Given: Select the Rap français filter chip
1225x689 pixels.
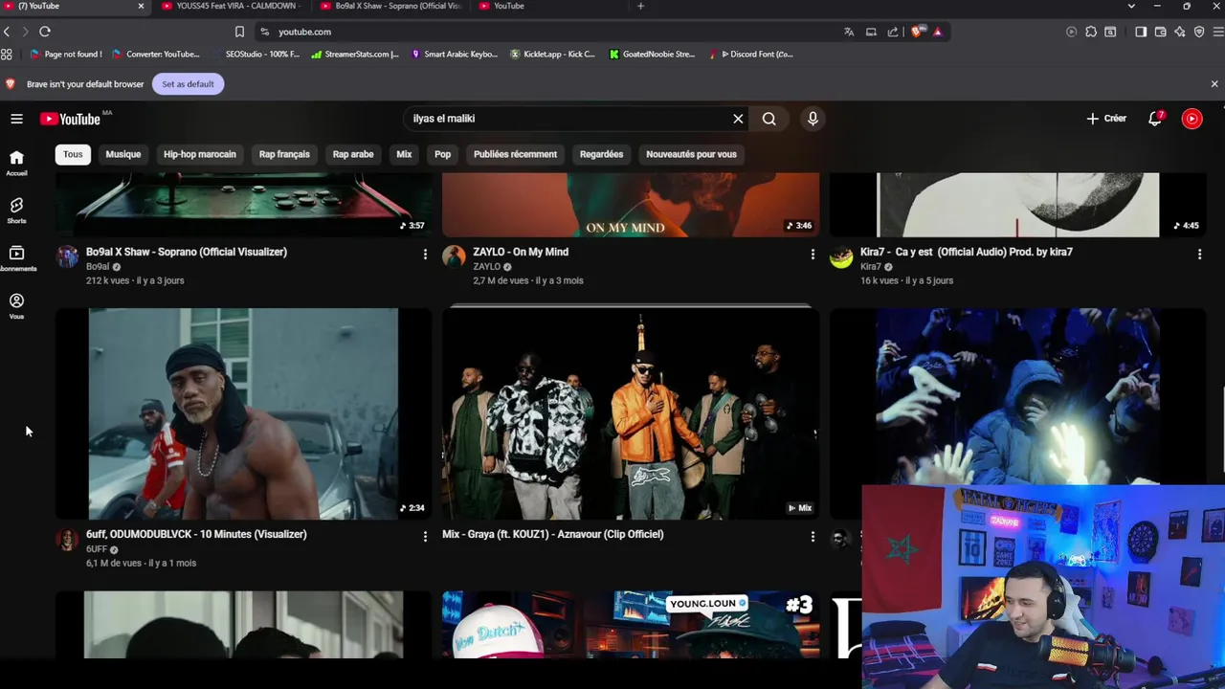Looking at the screenshot, I should click(x=284, y=154).
